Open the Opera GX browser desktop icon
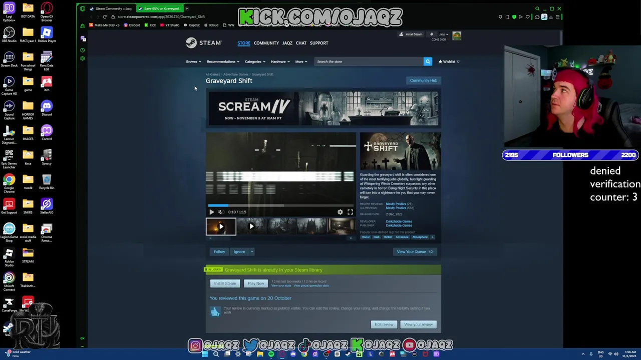 [x=47, y=12]
